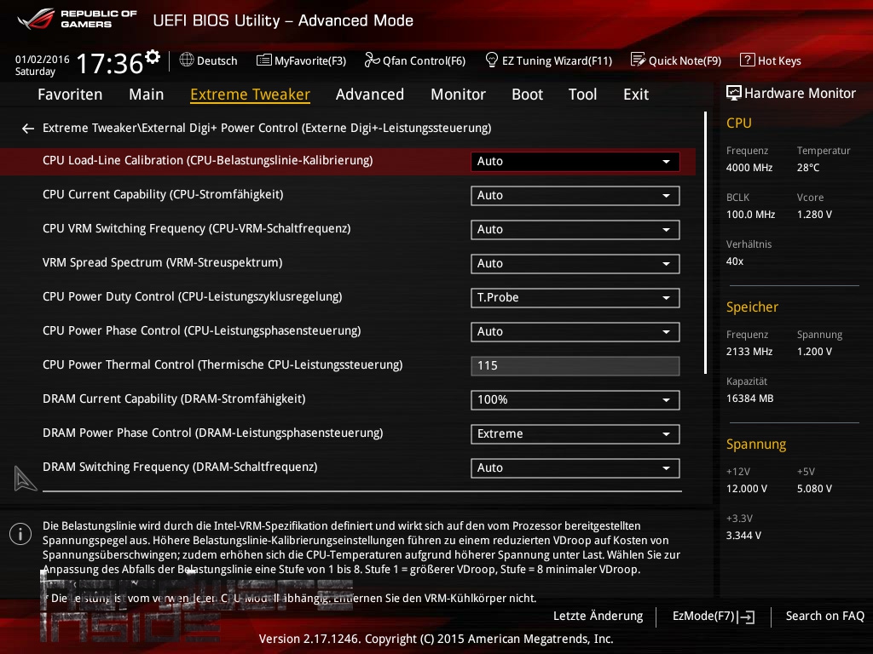
Task: Click the CPU temperature value 28°C
Action: coord(808,168)
